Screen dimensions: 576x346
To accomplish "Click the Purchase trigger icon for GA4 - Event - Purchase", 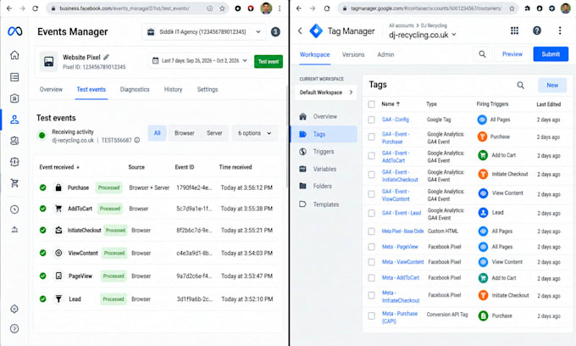I will [482, 137].
